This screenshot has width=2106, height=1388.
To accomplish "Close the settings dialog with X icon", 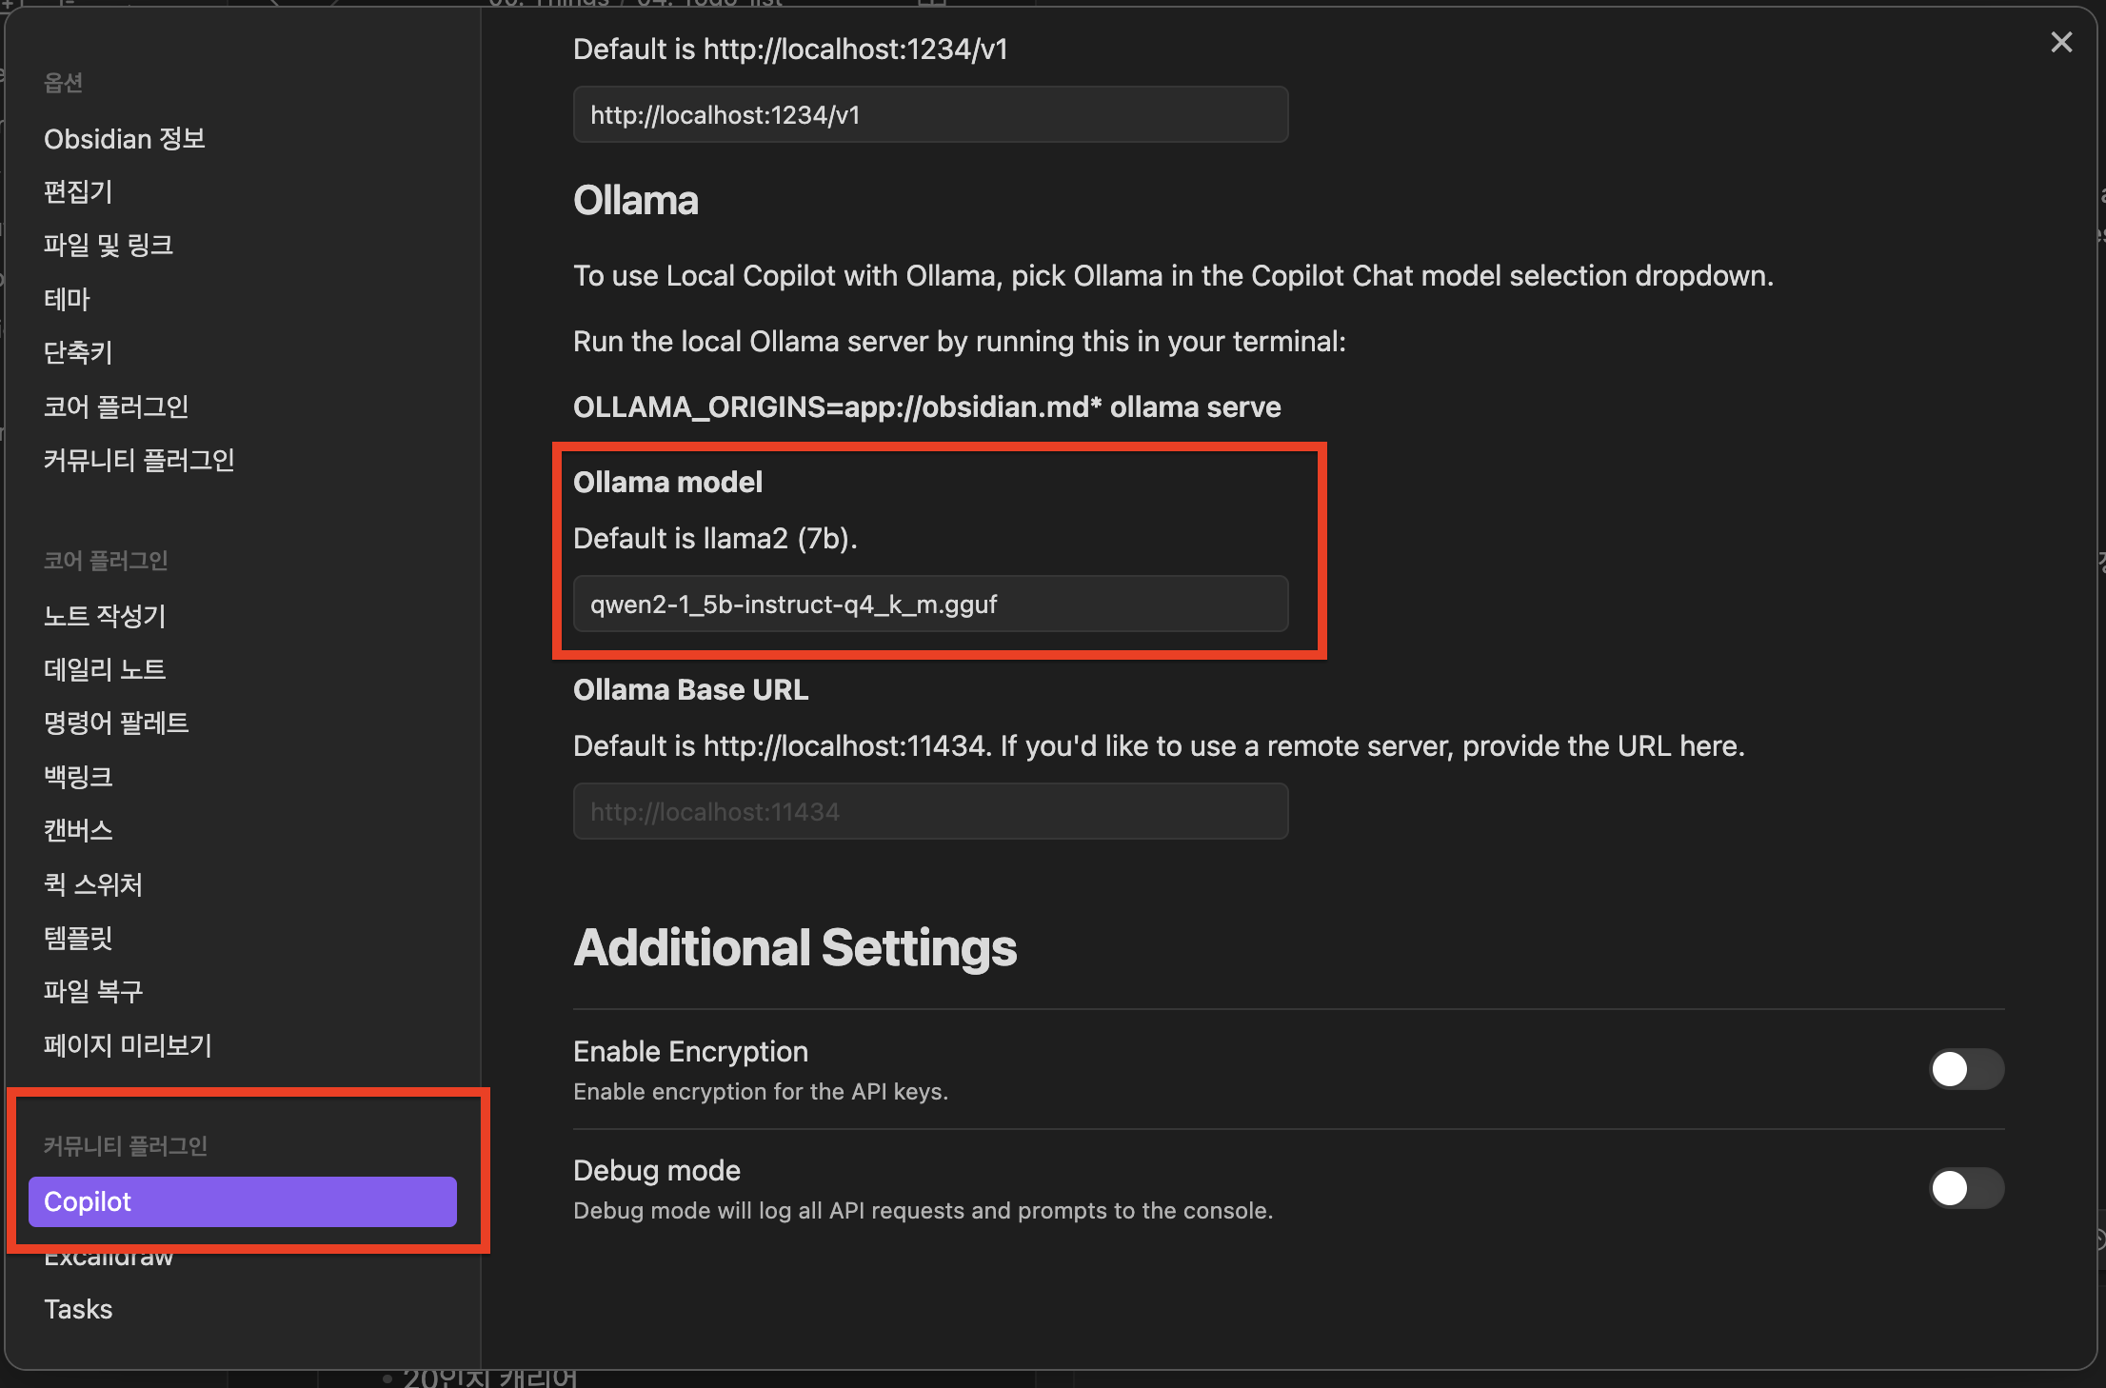I will click(x=2061, y=43).
